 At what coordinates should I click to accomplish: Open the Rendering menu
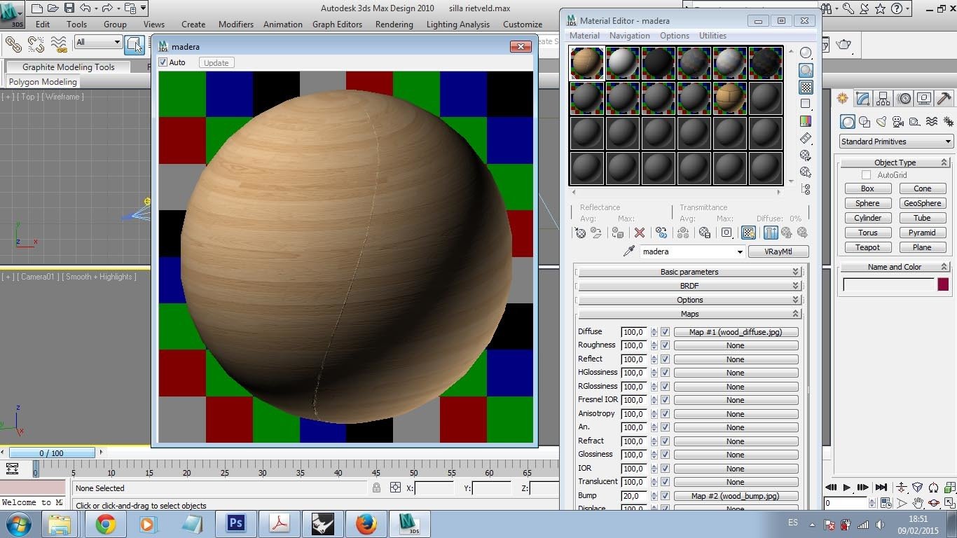[x=394, y=24]
